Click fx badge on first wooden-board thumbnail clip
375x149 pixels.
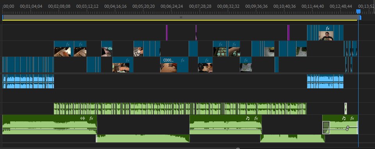(x=68, y=44)
